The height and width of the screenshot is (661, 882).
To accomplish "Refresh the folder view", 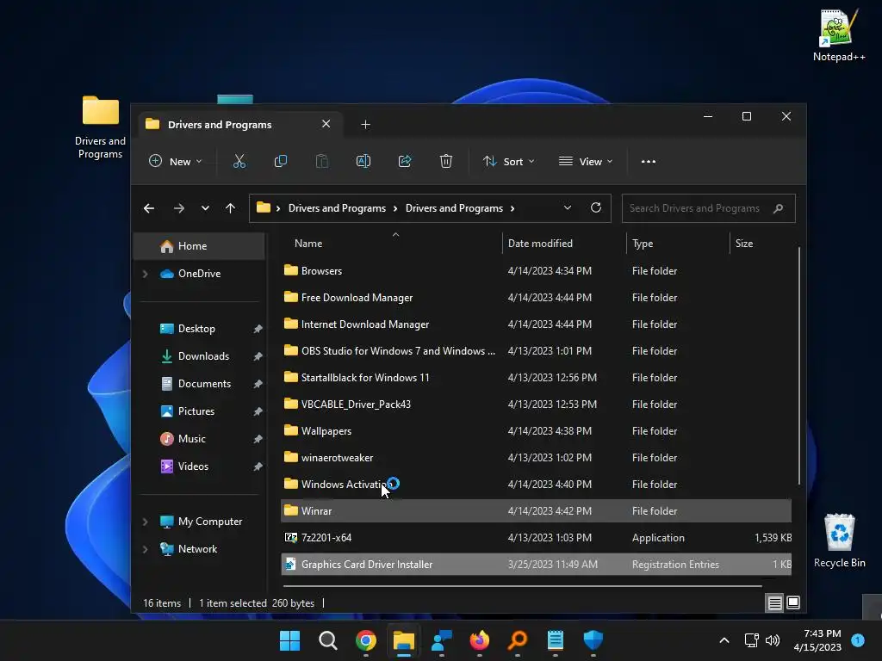I will (596, 208).
